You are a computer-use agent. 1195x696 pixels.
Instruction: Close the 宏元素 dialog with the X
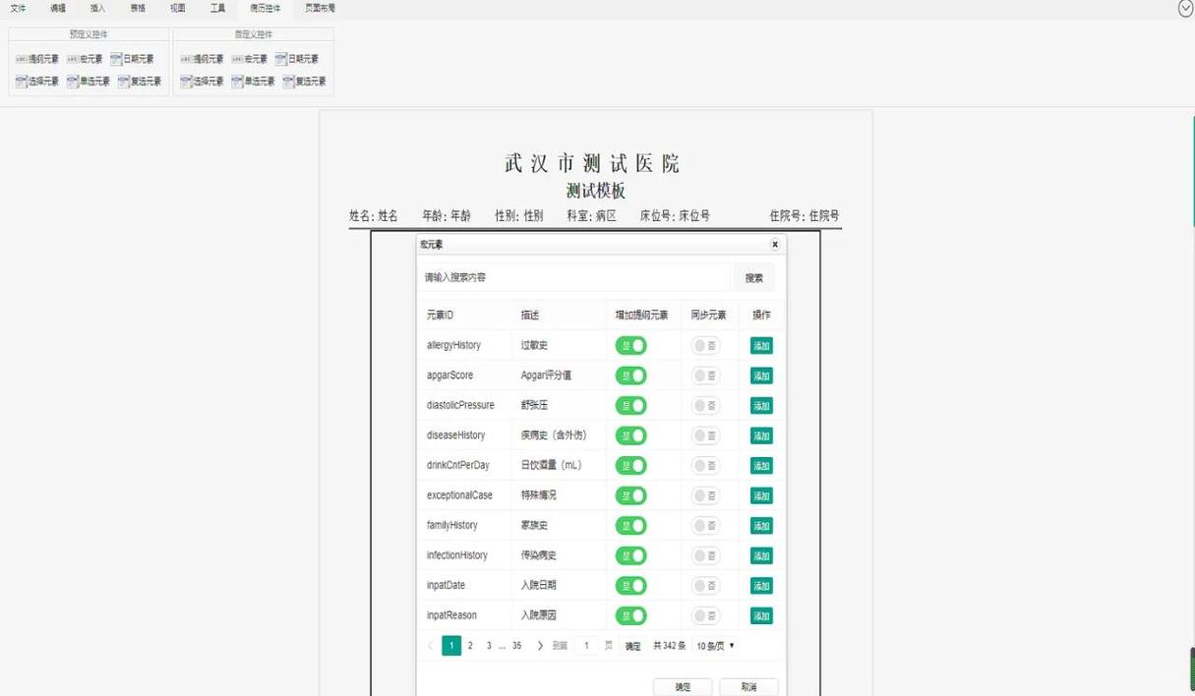pos(775,244)
